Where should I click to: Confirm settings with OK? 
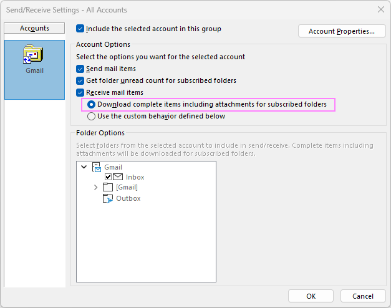(311, 296)
